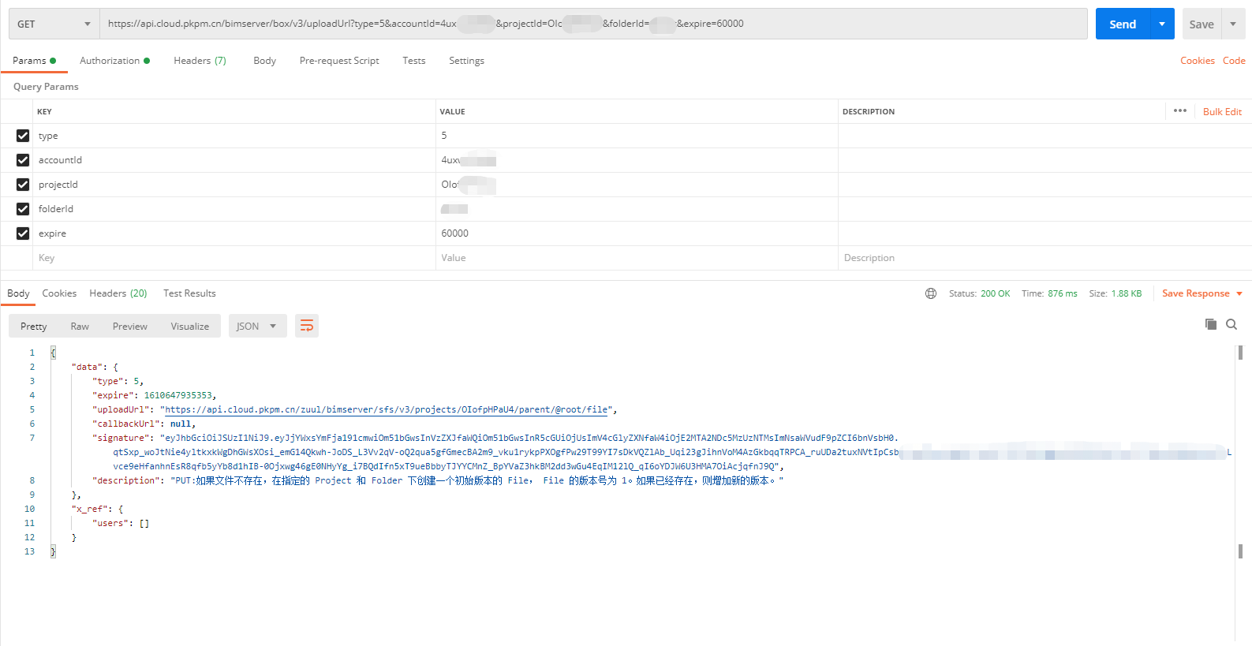Expand the Send button dropdown arrow
This screenshot has width=1252, height=646.
(x=1162, y=24)
